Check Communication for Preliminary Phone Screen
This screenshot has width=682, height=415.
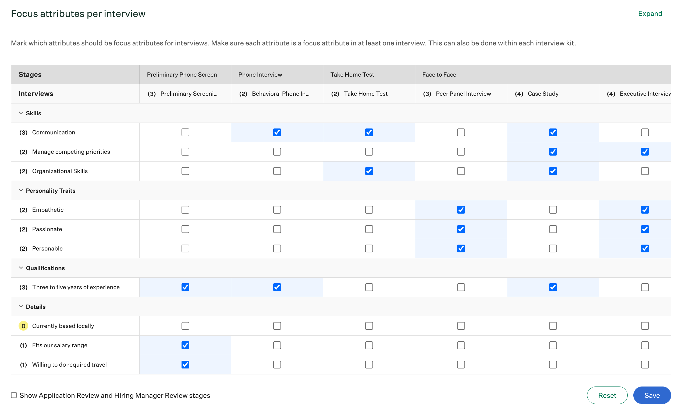coord(185,132)
